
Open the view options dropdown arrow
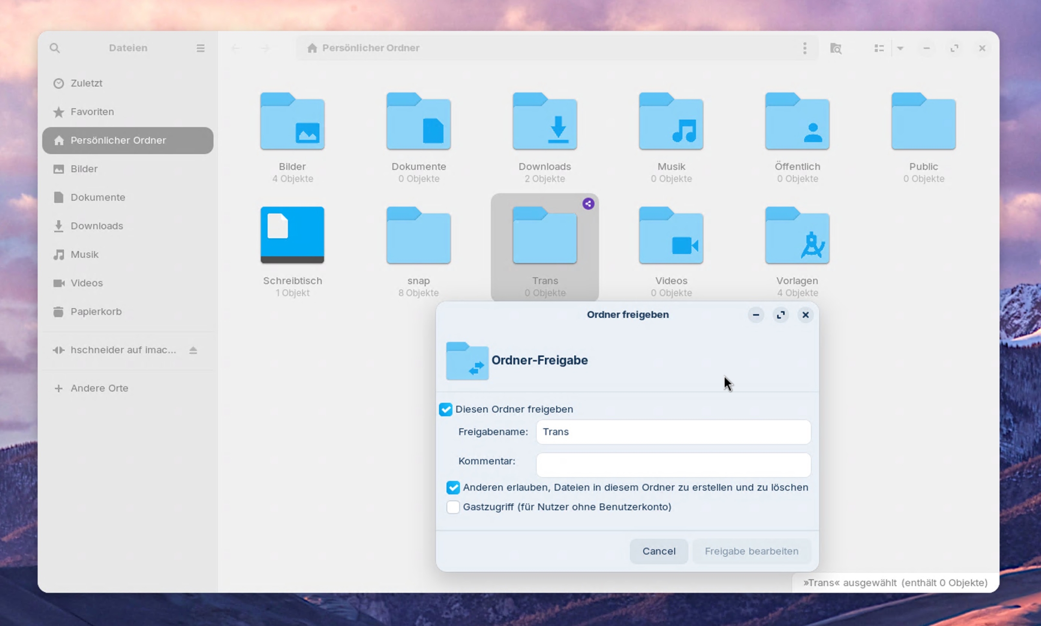click(x=900, y=48)
